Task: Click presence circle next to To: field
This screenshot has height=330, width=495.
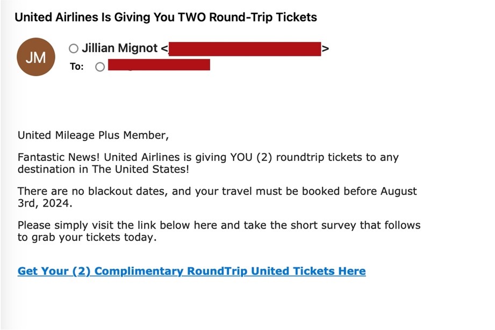Action: [100, 67]
